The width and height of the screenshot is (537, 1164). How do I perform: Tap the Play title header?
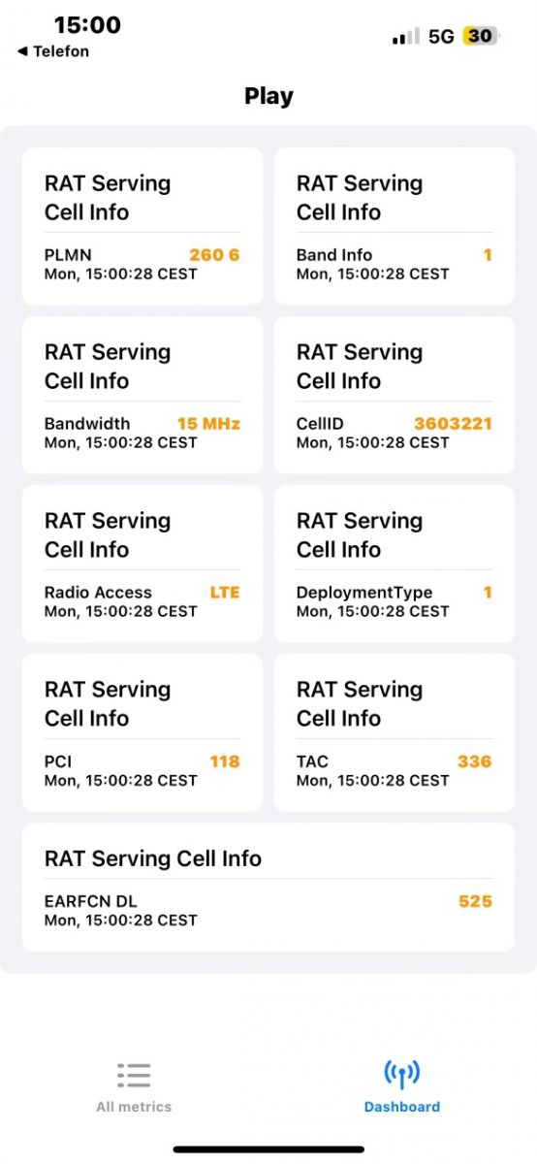click(x=268, y=96)
